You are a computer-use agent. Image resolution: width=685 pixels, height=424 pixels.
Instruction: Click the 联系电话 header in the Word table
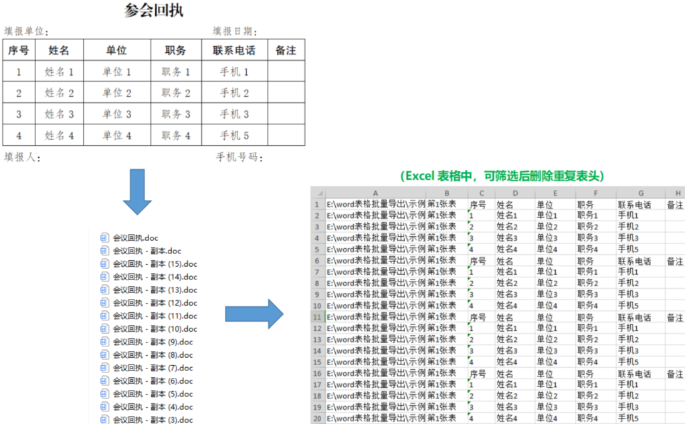point(234,50)
